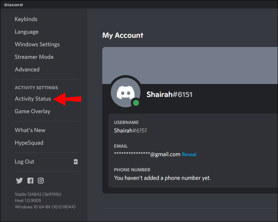The image size is (278, 222).
Task: Click the Discord avatar profile picture
Action: 126,92
